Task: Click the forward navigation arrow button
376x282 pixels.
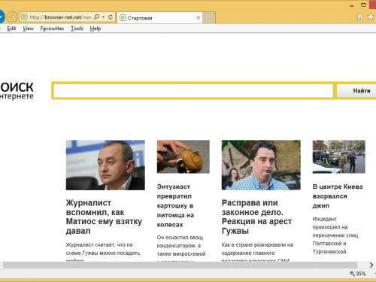Action: (12, 17)
